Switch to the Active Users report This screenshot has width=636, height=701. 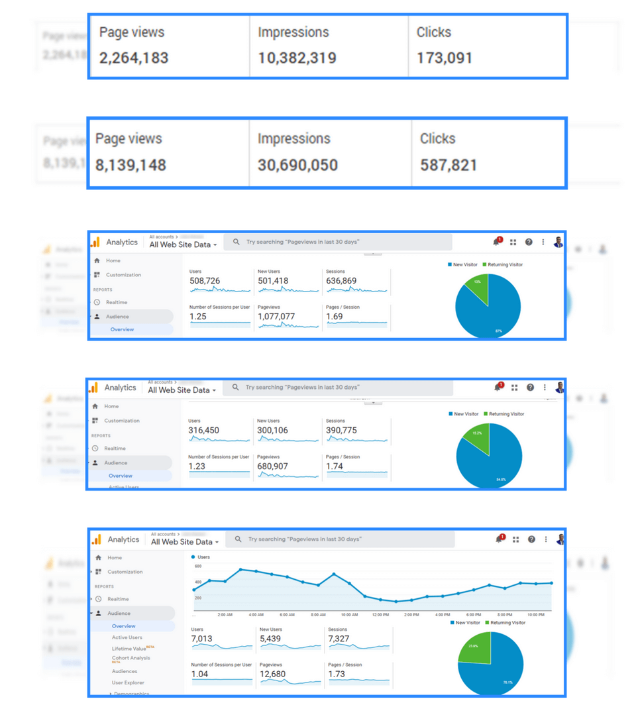point(127,637)
